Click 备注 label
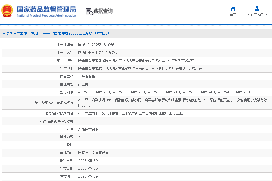This screenshot has width=272, height=181. pos(70,145)
